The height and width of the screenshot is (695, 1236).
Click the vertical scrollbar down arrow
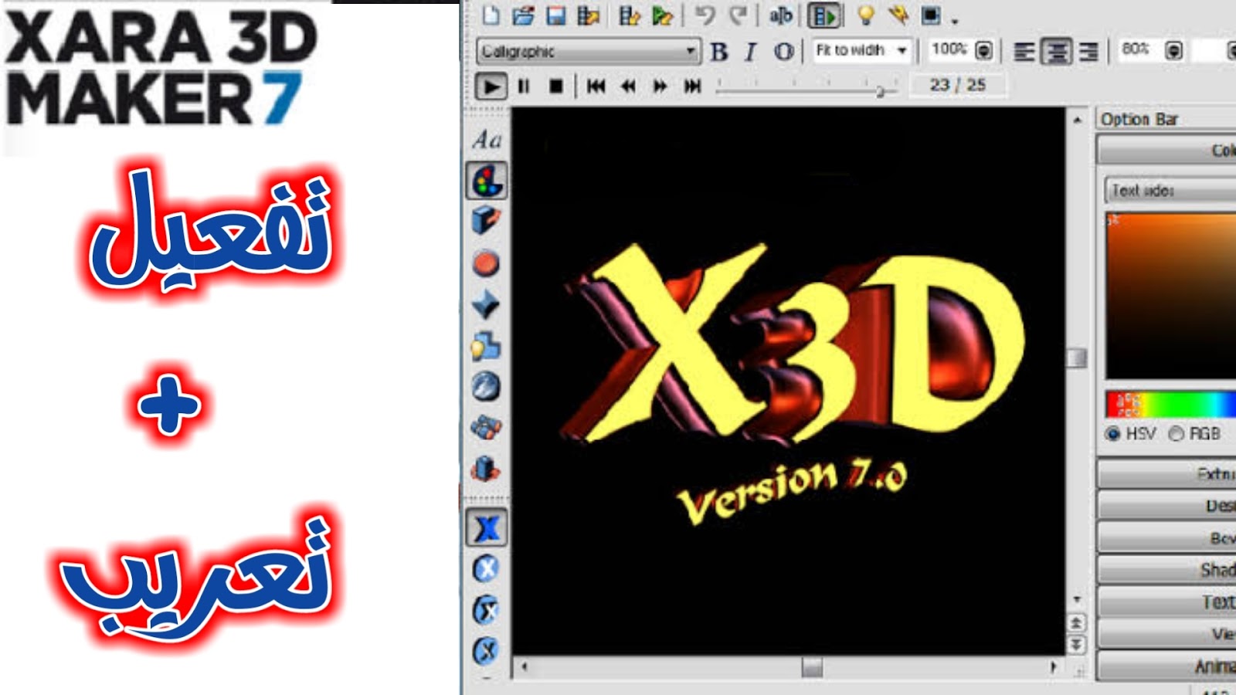[1077, 599]
